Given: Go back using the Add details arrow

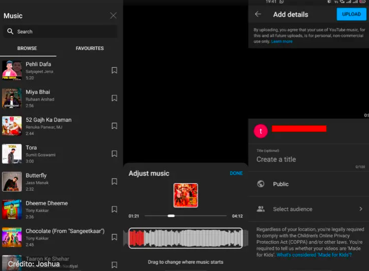Looking at the screenshot, I should point(258,15).
